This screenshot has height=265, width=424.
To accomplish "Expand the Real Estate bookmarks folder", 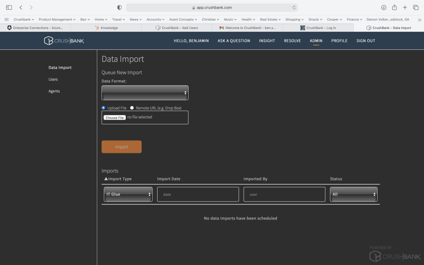I will pos(270,20).
